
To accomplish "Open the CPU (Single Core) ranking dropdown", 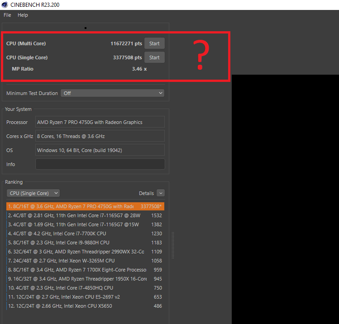I will (x=33, y=193).
